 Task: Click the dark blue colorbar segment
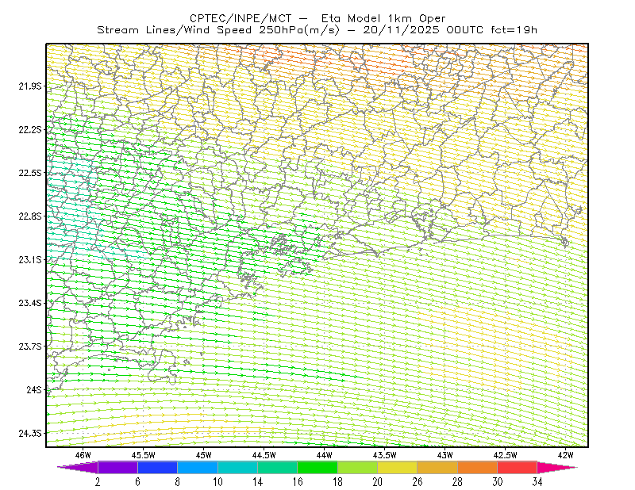coord(157,467)
